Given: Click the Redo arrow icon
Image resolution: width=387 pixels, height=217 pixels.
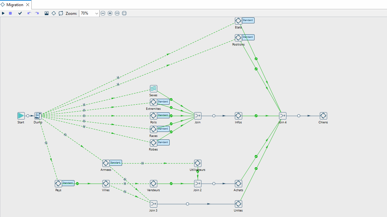Looking at the screenshot, I should (x=37, y=13).
